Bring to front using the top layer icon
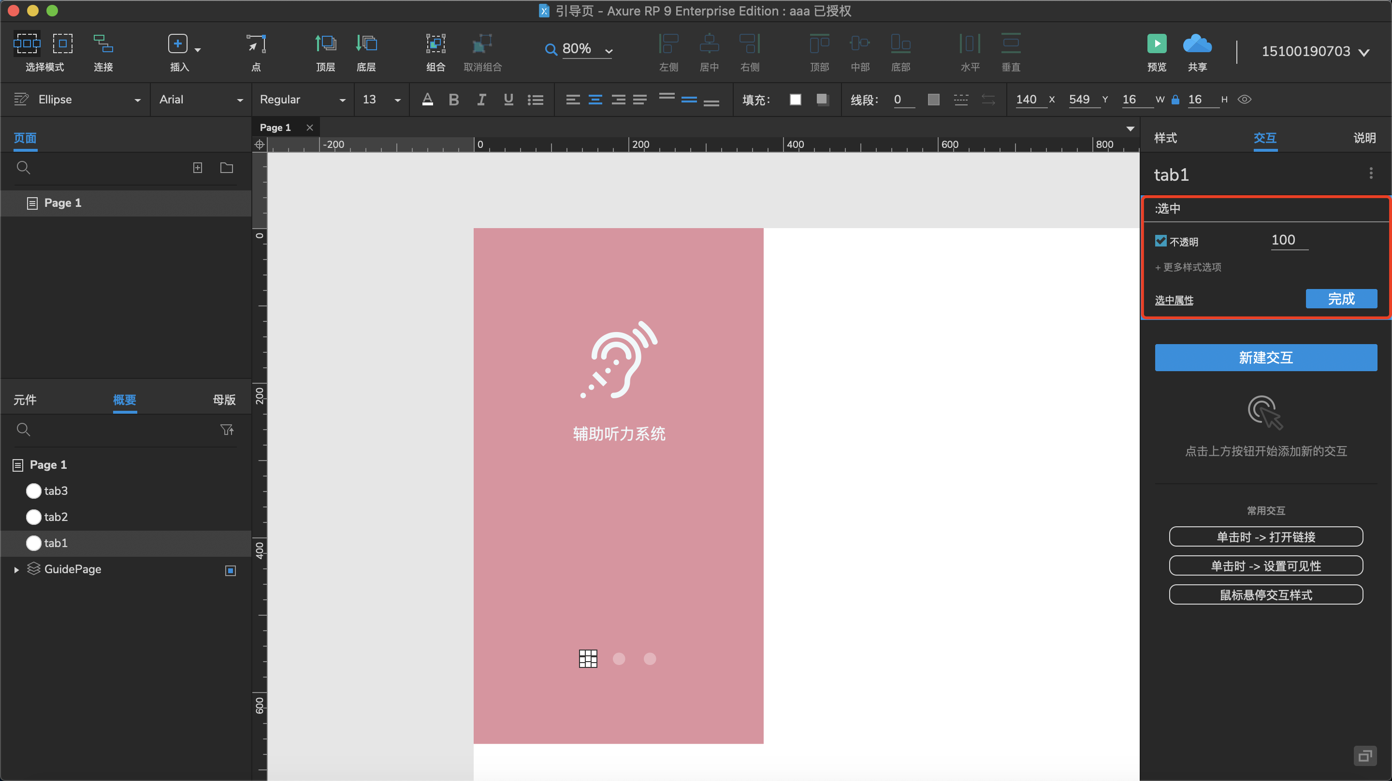Viewport: 1392px width, 781px height. pos(325,44)
